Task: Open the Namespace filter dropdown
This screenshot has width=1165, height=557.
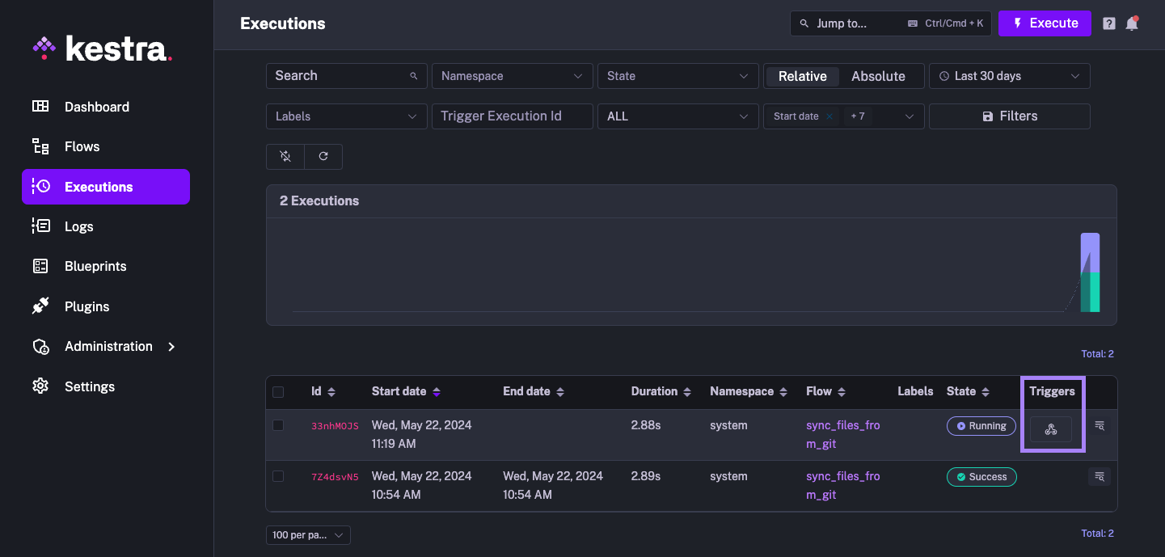Action: [x=512, y=75]
